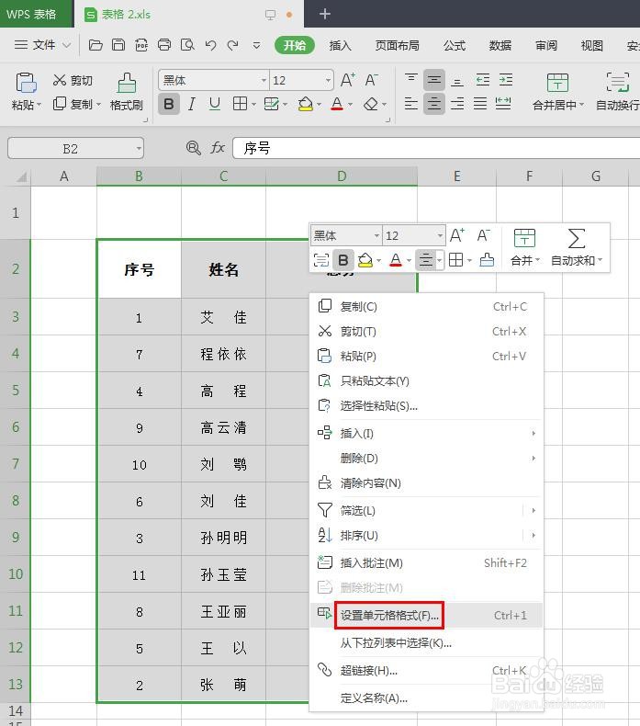Choose Clear Contents (清除内容) in context menu
Screen dimensions: 640x726
[x=426, y=482]
